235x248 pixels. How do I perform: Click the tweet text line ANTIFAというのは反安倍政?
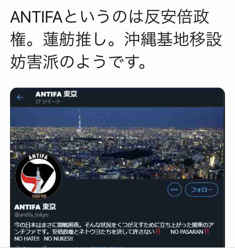pos(109,16)
